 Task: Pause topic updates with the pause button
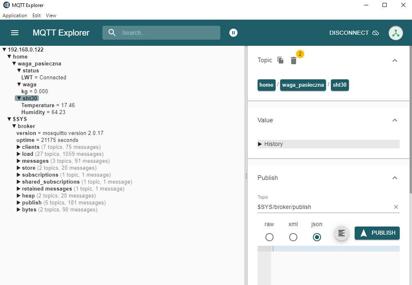coord(233,33)
